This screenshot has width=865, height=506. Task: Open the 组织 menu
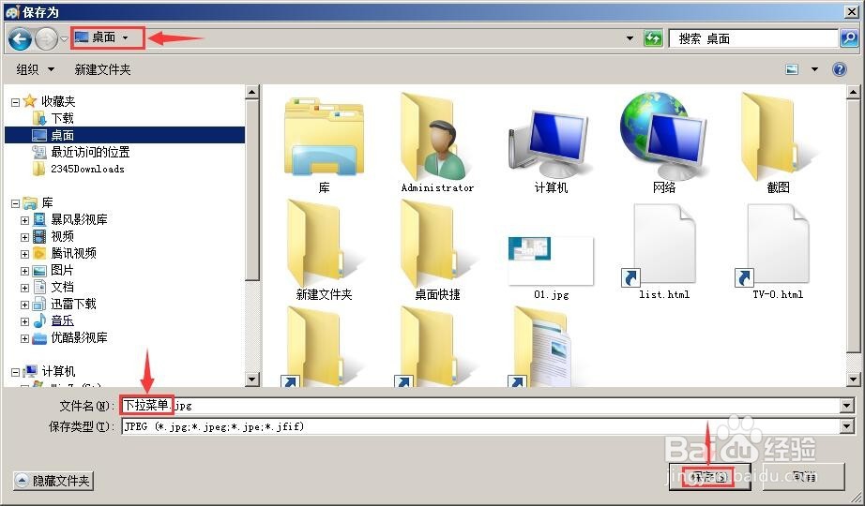36,69
